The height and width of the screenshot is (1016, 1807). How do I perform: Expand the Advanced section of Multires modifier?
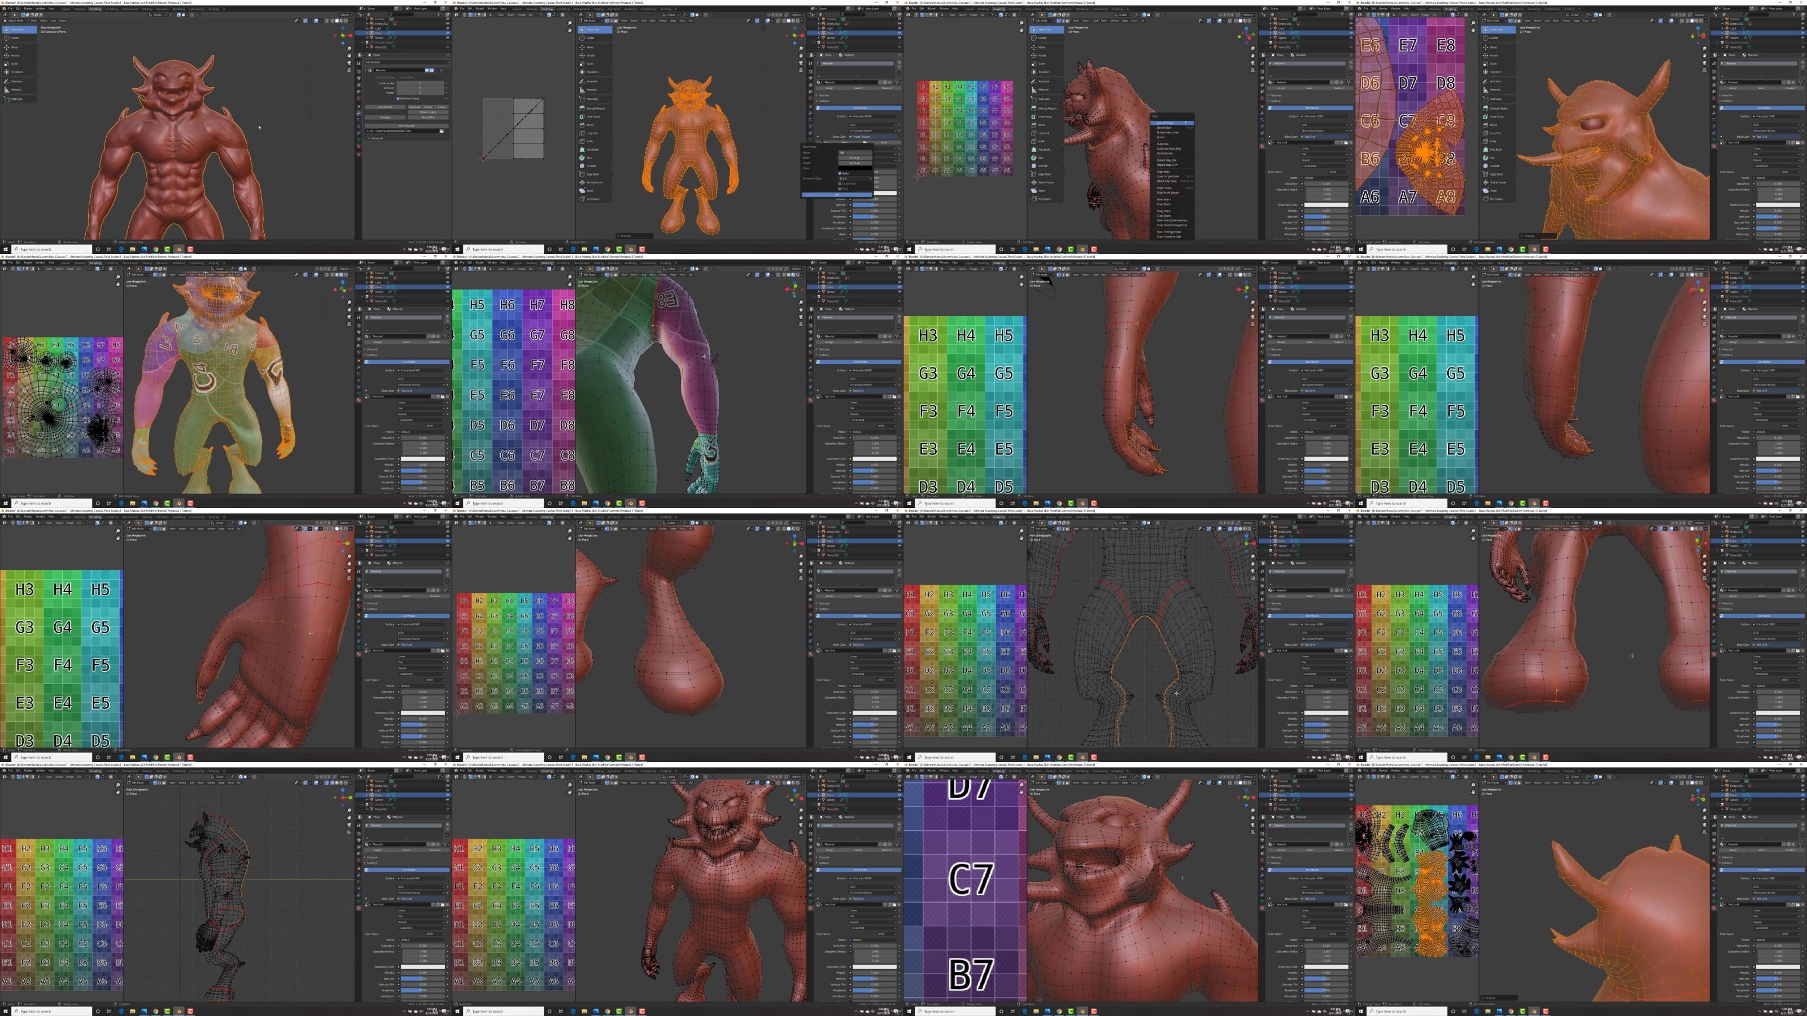pos(376,139)
